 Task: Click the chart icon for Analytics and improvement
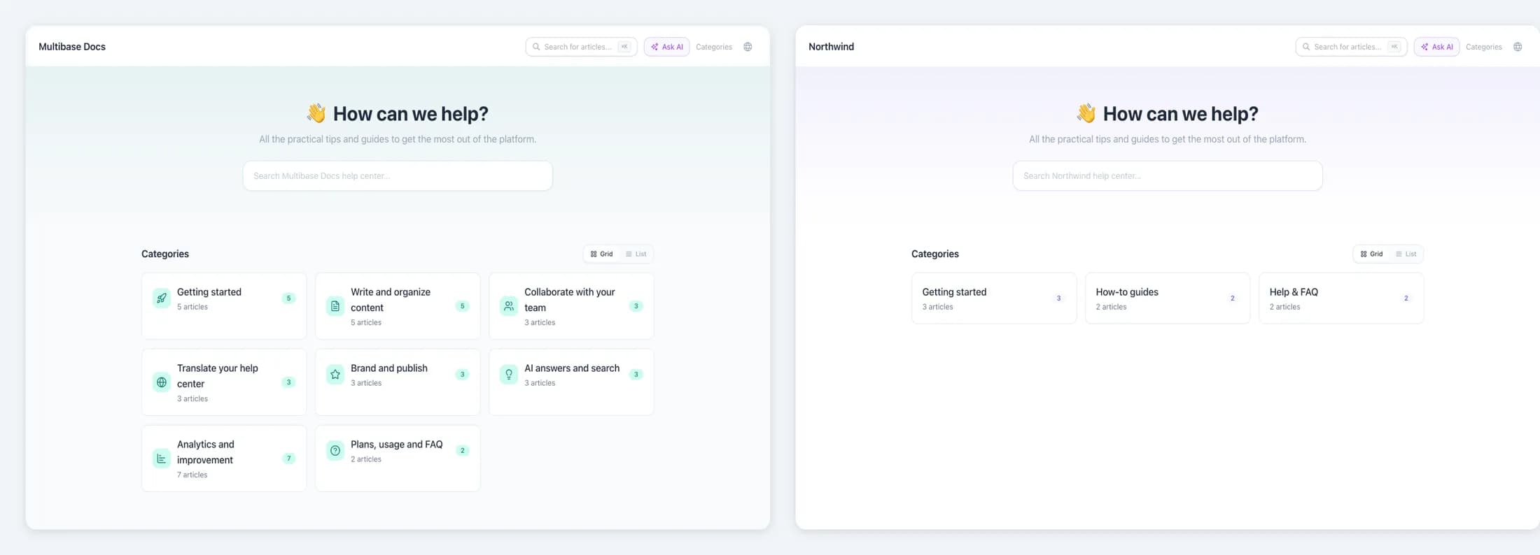[x=162, y=459]
